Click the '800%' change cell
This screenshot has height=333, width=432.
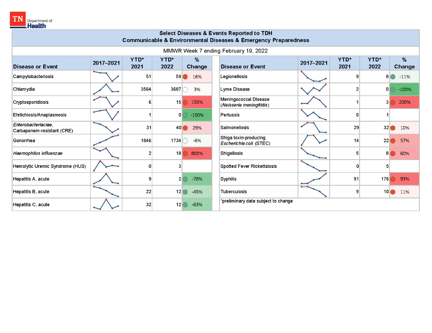point(197,153)
